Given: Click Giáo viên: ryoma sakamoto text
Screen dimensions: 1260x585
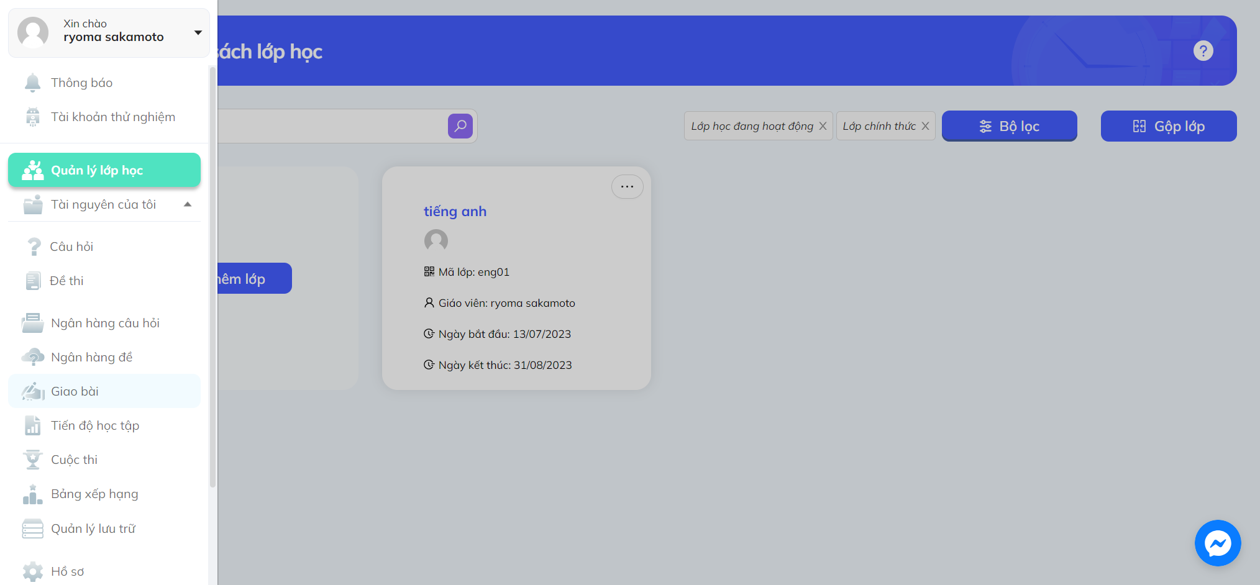Looking at the screenshot, I should [507, 302].
